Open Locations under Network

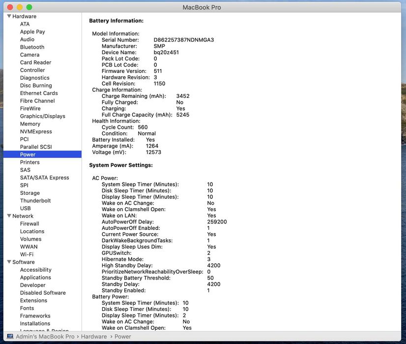point(32,231)
